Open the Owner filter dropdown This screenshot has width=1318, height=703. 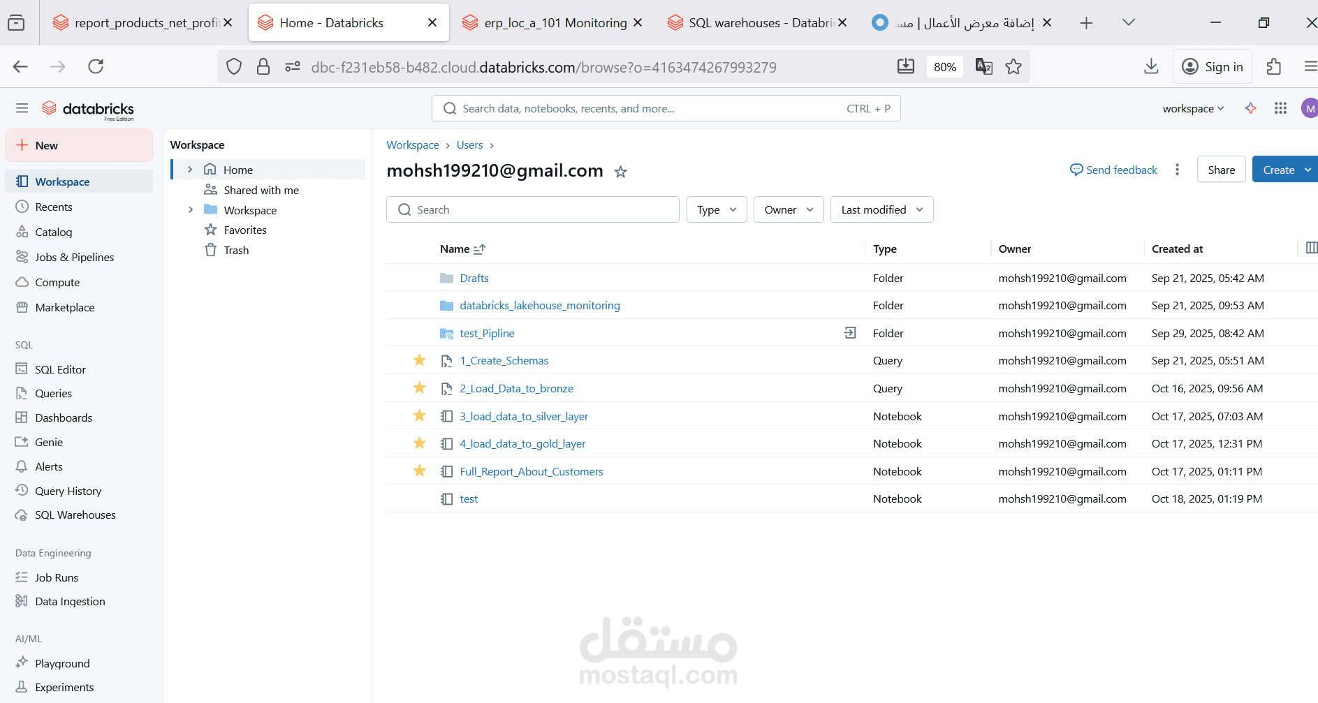(789, 209)
